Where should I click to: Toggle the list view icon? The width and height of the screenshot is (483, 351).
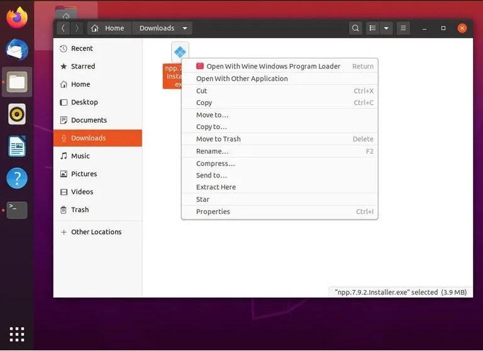pyautogui.click(x=373, y=28)
